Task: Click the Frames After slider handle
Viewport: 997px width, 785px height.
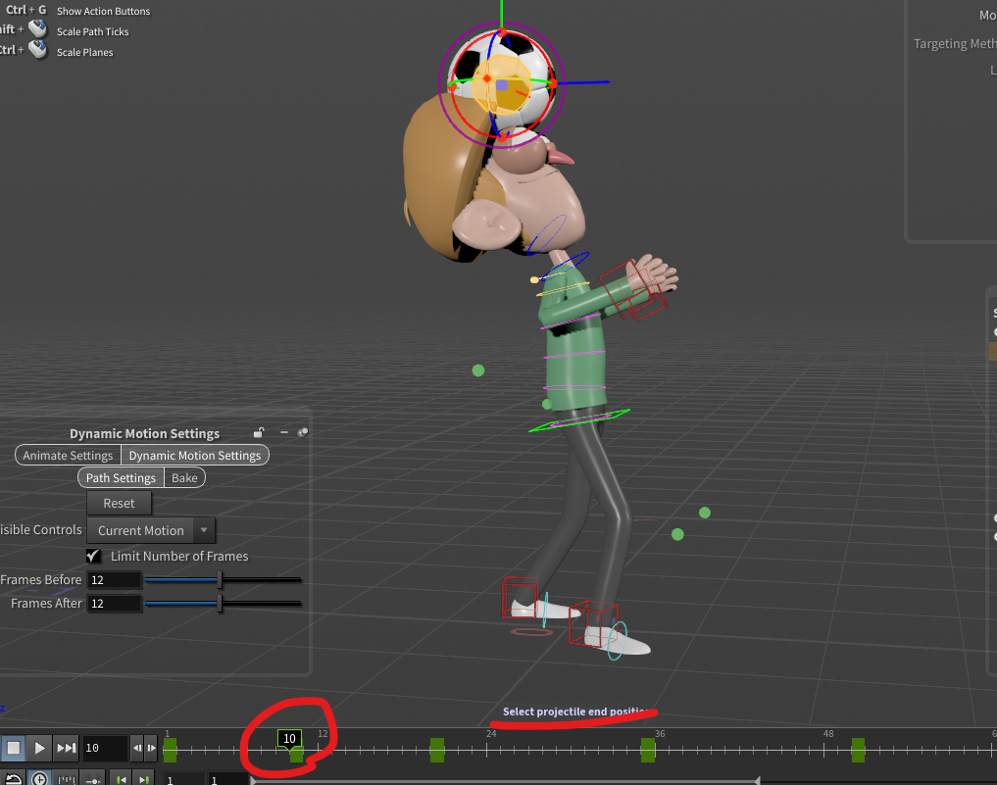Action: [220, 604]
